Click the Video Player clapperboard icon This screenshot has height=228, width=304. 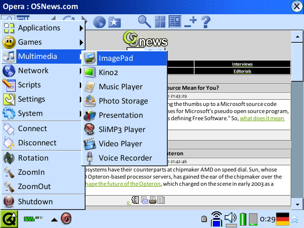(90, 144)
